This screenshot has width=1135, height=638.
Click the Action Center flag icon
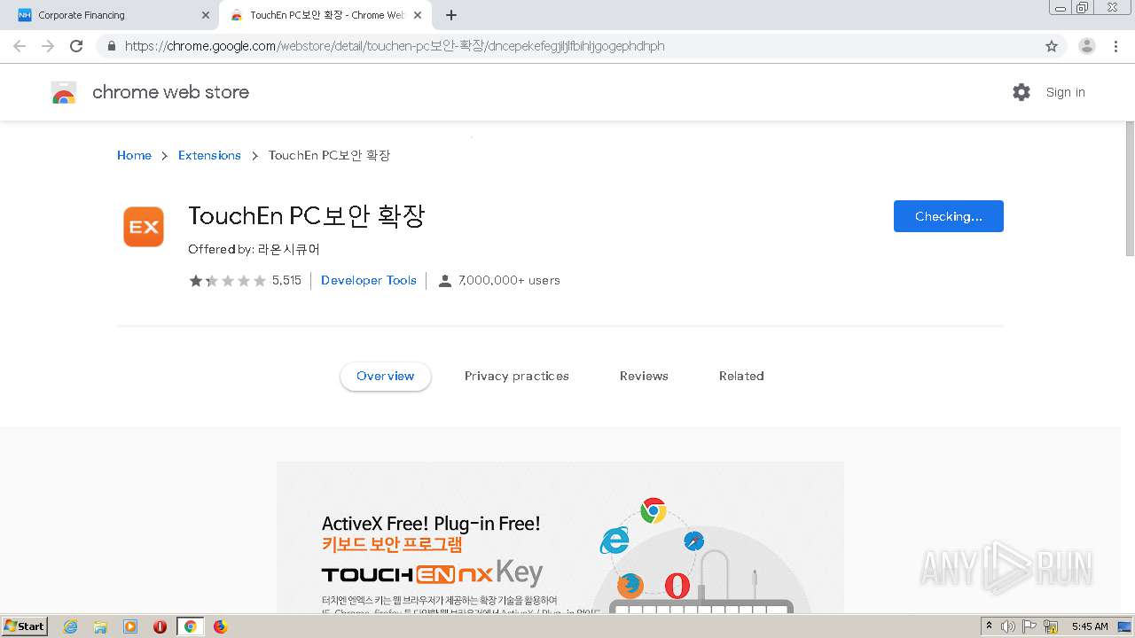pyautogui.click(x=1029, y=626)
